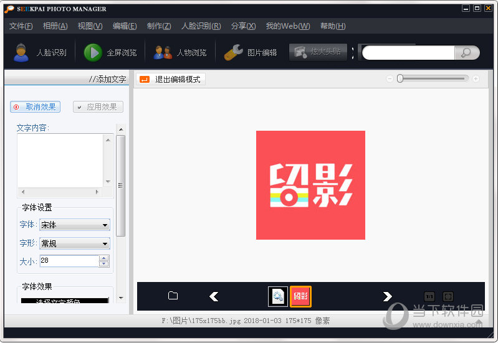498x343 pixels.
Task: Click the Seekpai app logo icon
Action: 9,9
